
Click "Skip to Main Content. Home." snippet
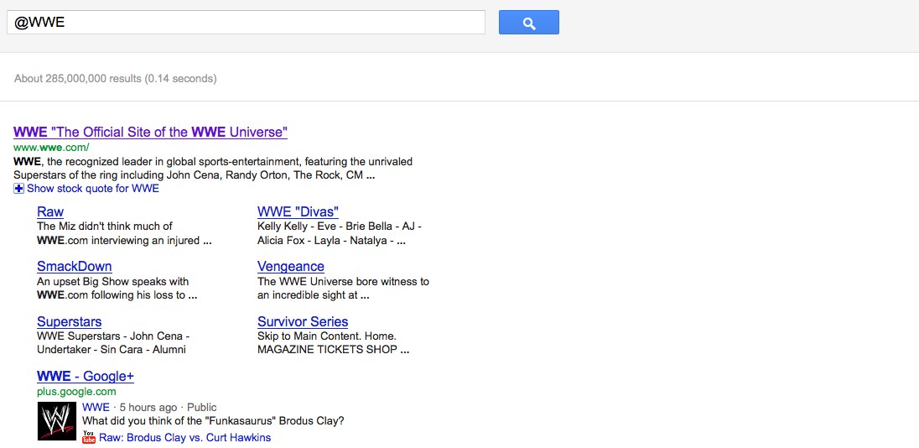[x=327, y=336]
